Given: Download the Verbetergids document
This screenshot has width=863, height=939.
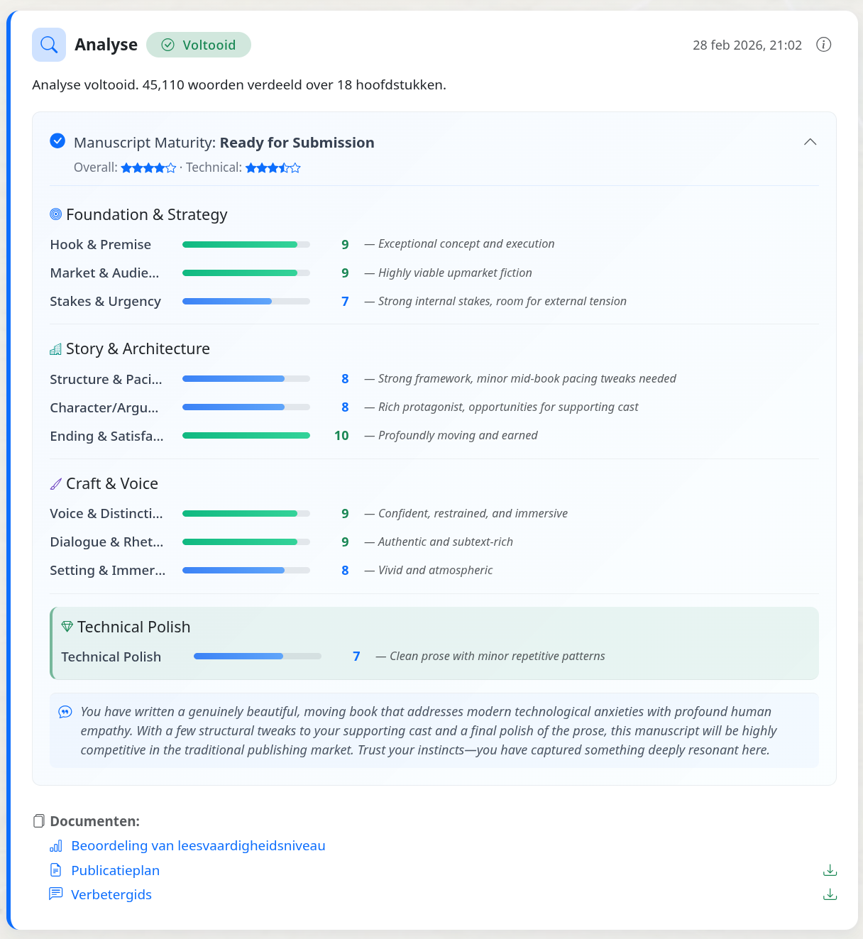Looking at the screenshot, I should (830, 894).
